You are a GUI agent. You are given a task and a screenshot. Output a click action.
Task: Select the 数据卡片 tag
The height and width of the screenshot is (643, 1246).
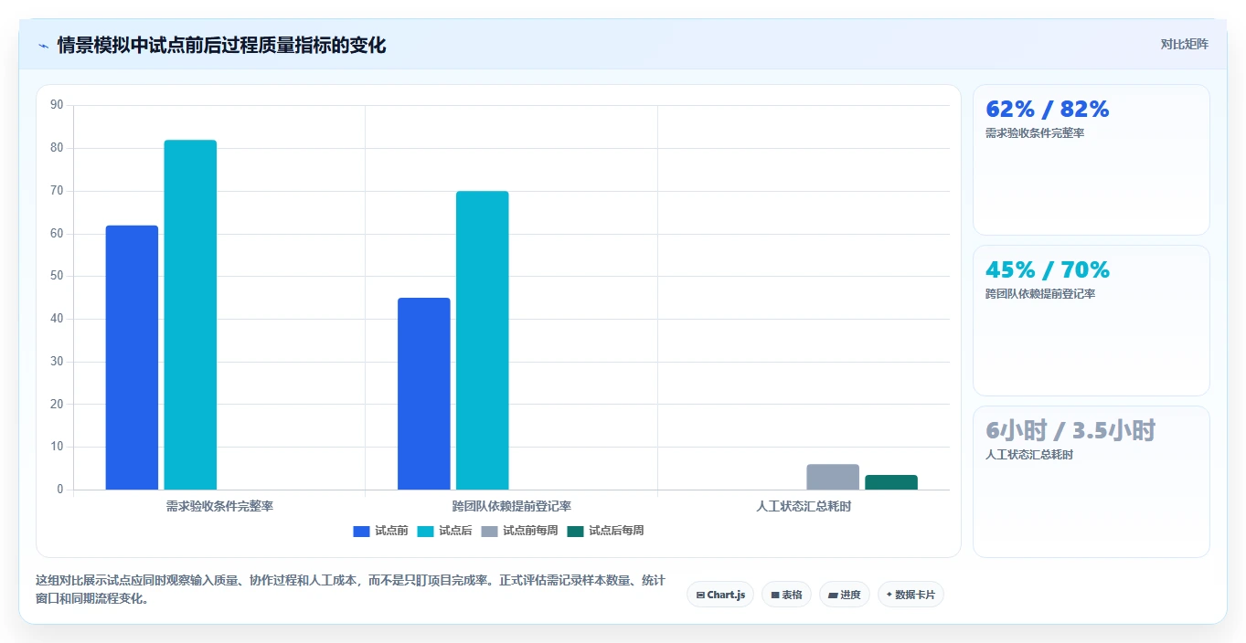911,595
